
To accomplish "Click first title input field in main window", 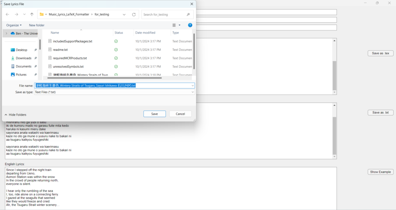I will tap(266, 12).
